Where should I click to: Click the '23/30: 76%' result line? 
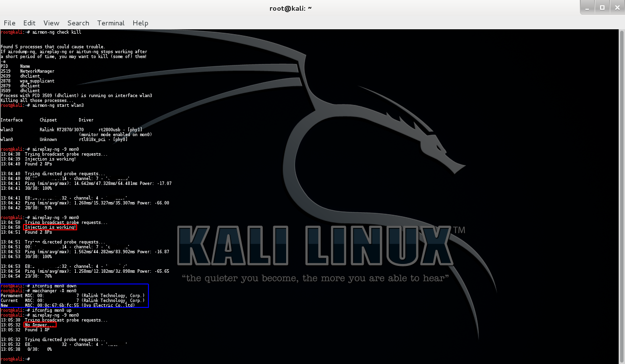coord(26,276)
